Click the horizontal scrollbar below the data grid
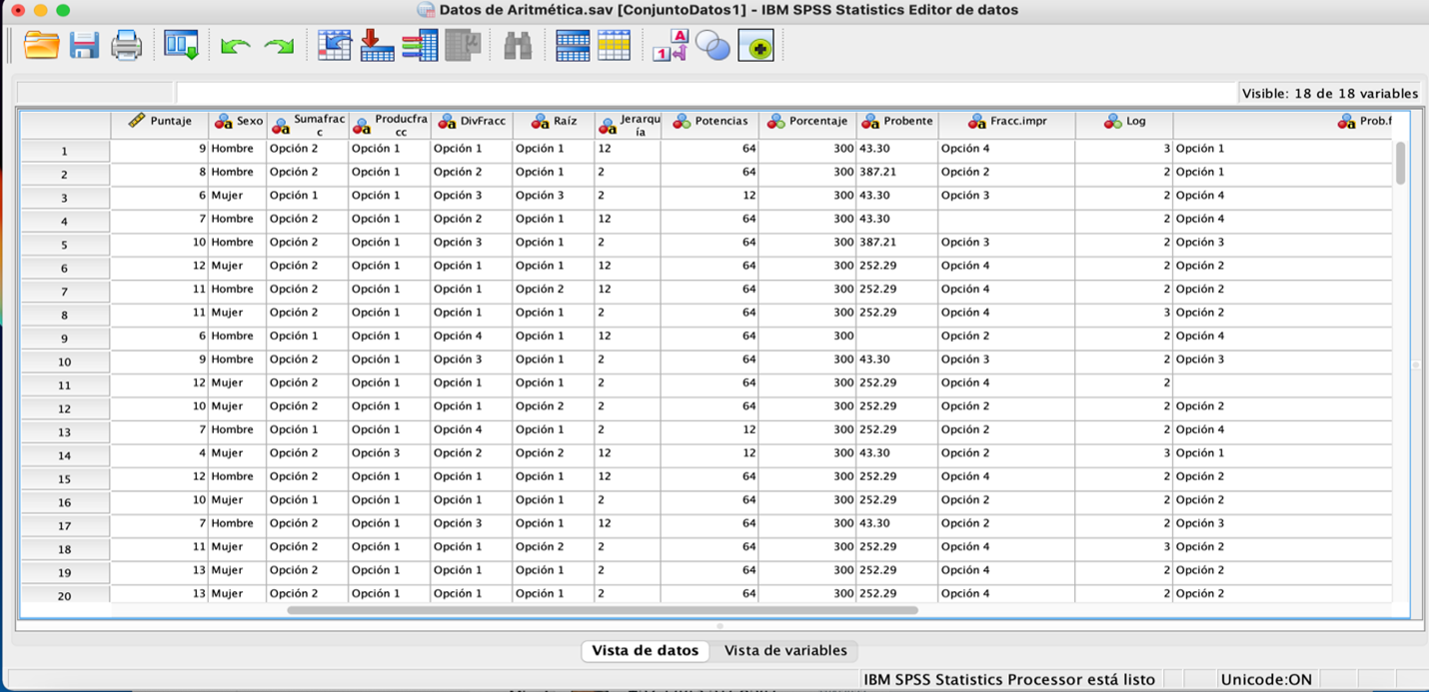The image size is (1429, 692). click(x=602, y=609)
